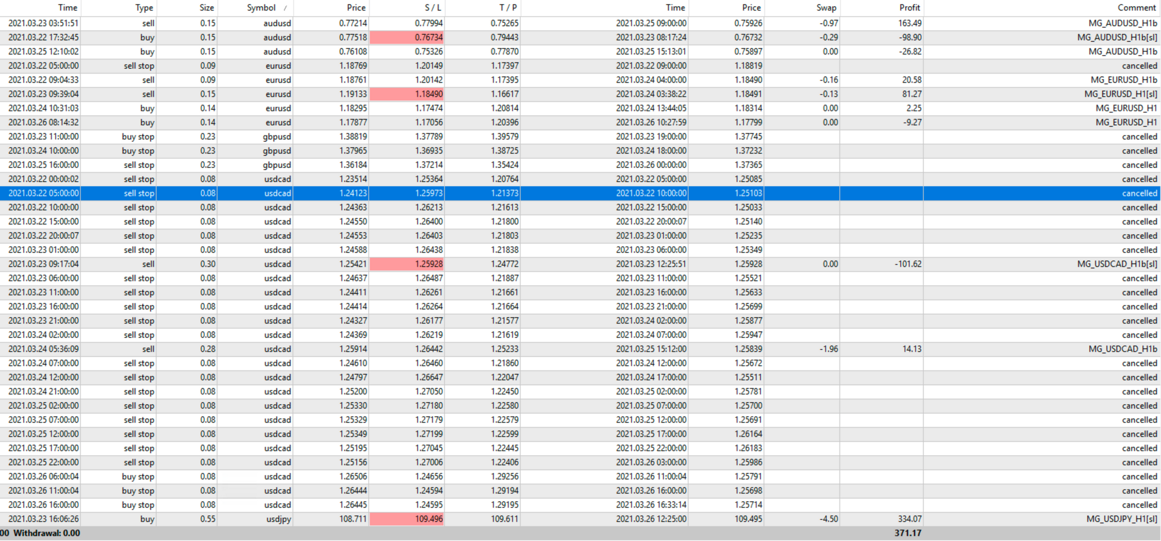Image resolution: width=1161 pixels, height=541 pixels.
Task: Click the total profit 371.17
Action: coord(908,533)
